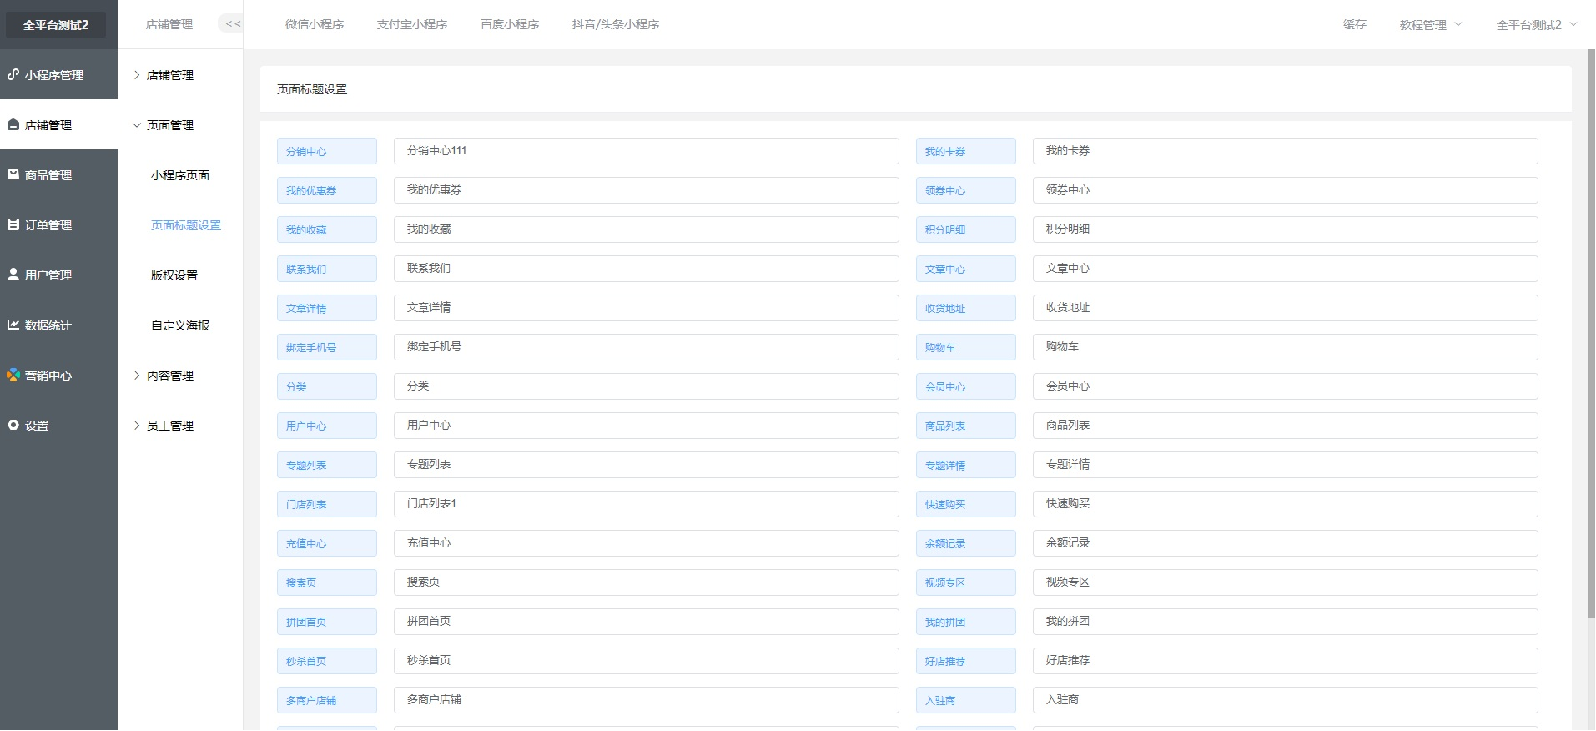Click the 搜索页 title input field
The width and height of the screenshot is (1596, 731).
click(x=647, y=582)
